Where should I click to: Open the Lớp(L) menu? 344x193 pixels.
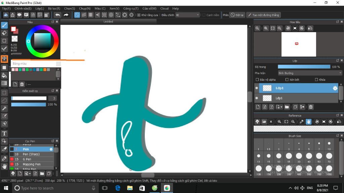tap(40, 8)
